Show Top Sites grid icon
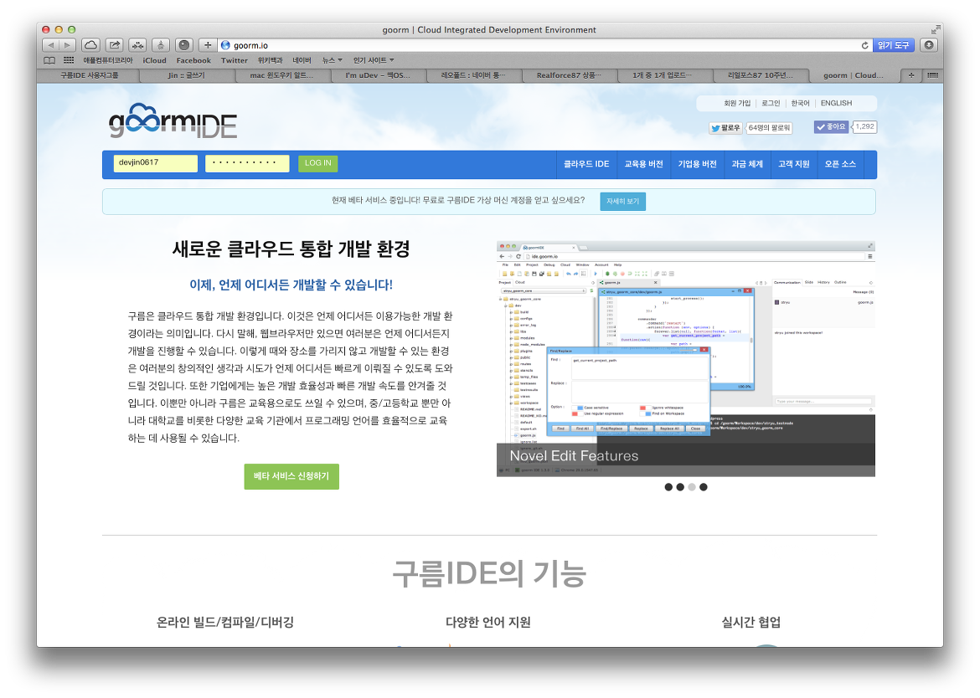The image size is (980, 698). pyautogui.click(x=69, y=60)
